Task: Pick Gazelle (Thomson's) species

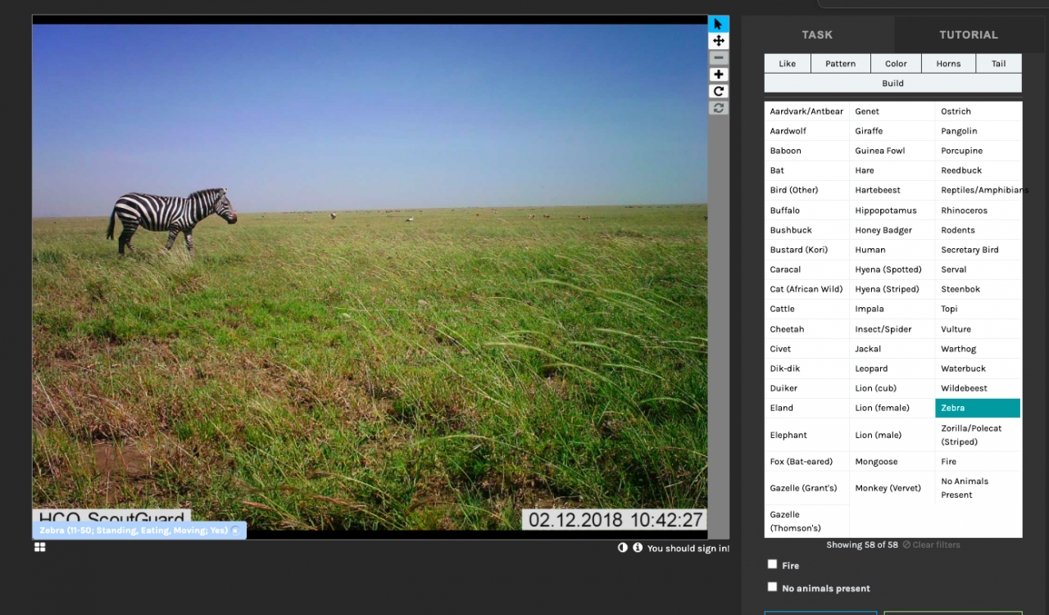Action: [x=806, y=521]
